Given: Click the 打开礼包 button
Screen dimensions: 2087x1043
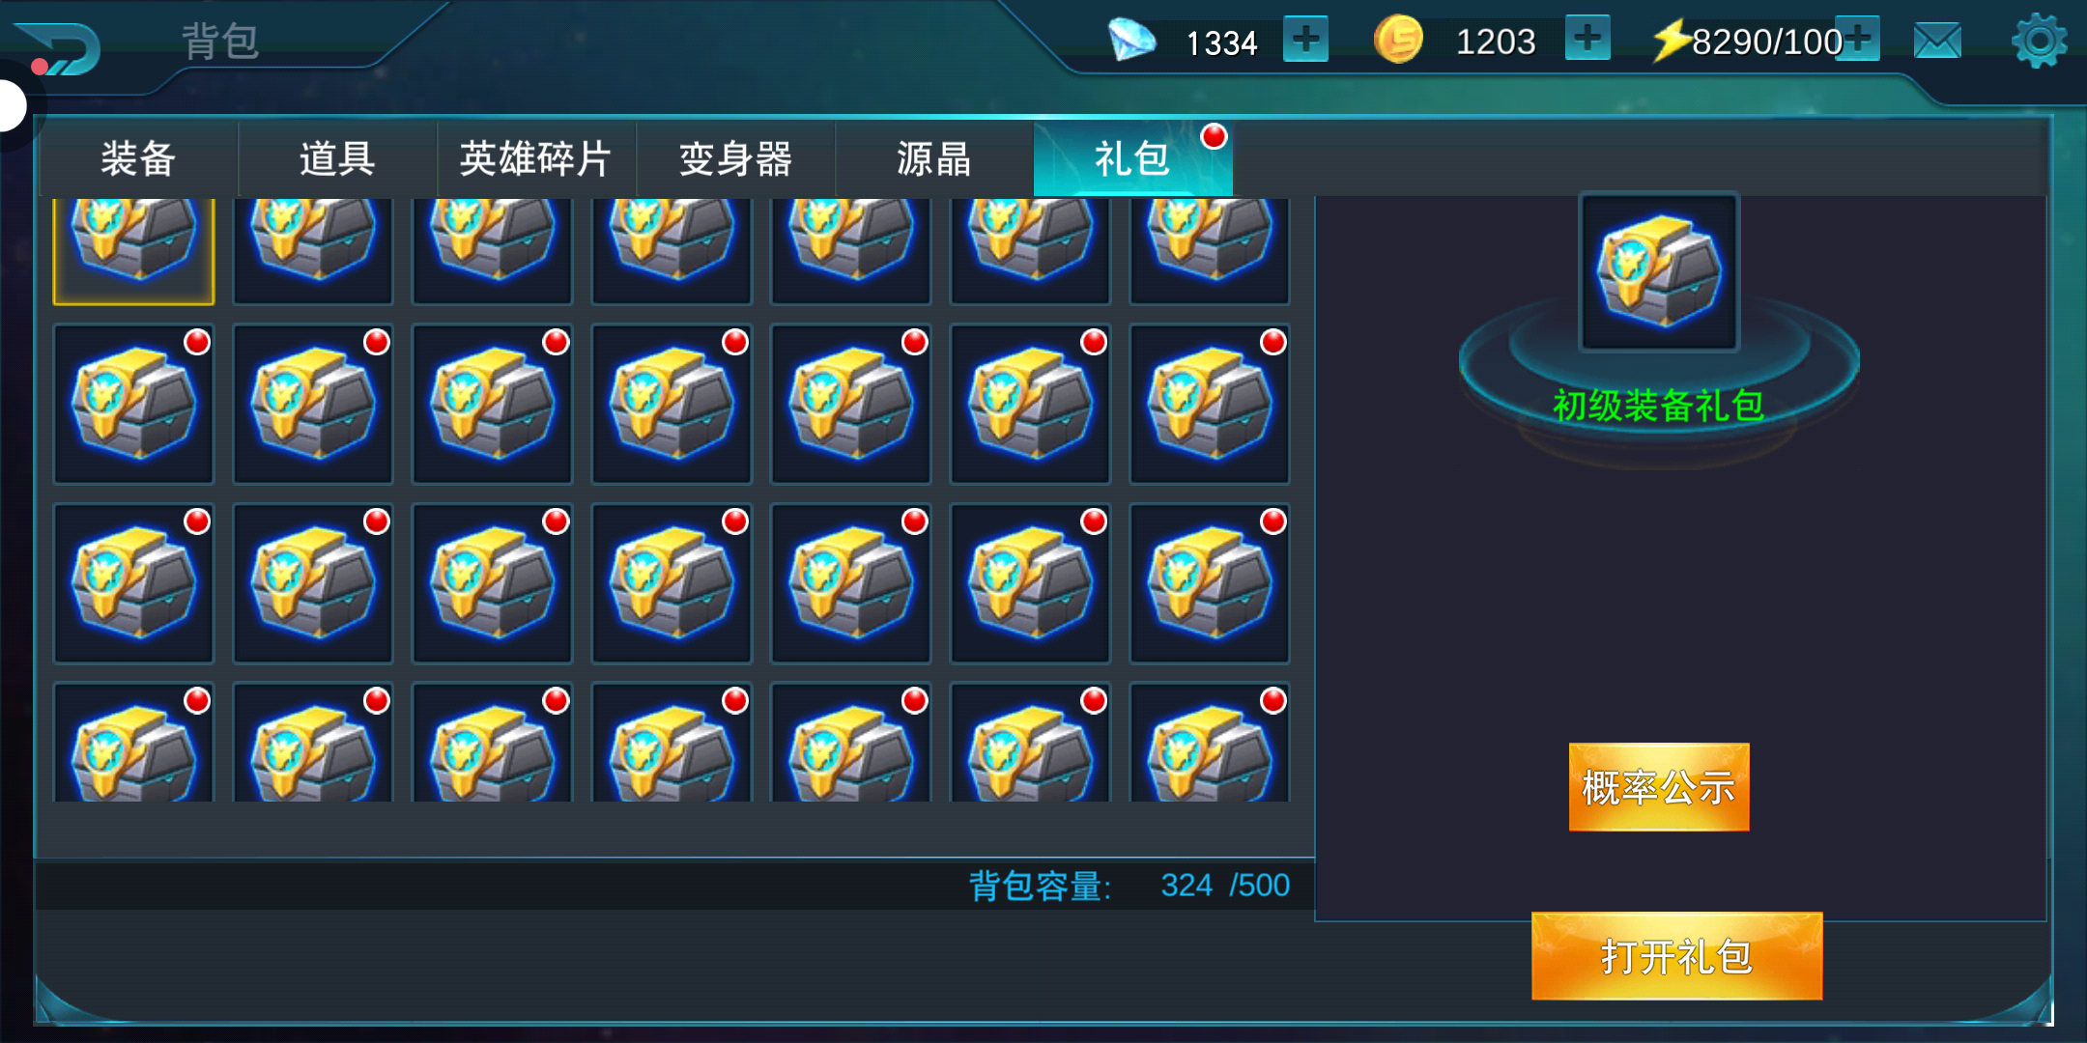Looking at the screenshot, I should pyautogui.click(x=1677, y=956).
